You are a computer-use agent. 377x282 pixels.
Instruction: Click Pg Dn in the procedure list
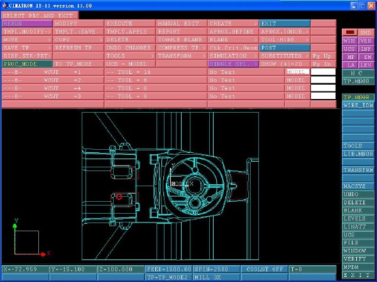pos(323,64)
